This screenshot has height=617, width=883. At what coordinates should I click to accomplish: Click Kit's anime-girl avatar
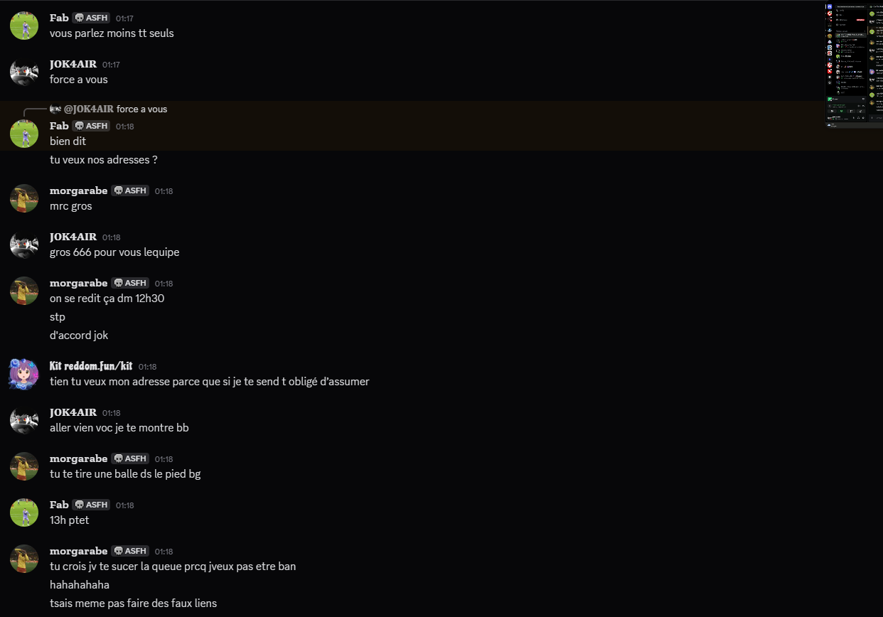point(23,374)
